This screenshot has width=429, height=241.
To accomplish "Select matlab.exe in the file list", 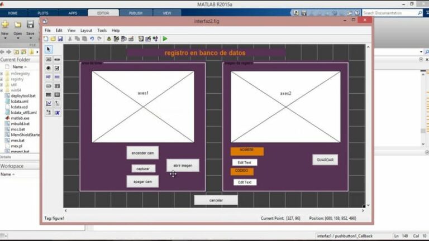I will 20,118.
